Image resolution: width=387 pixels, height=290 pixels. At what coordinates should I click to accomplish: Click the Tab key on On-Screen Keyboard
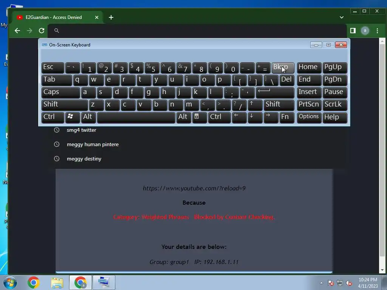point(57,80)
